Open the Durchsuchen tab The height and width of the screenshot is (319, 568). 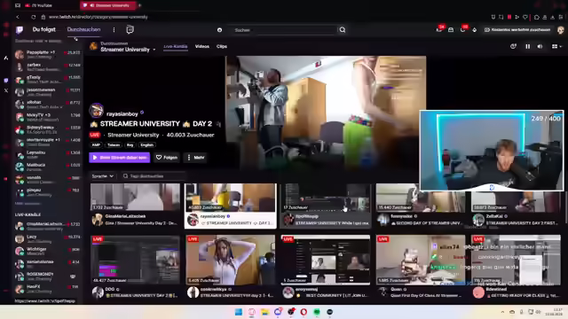click(x=83, y=29)
